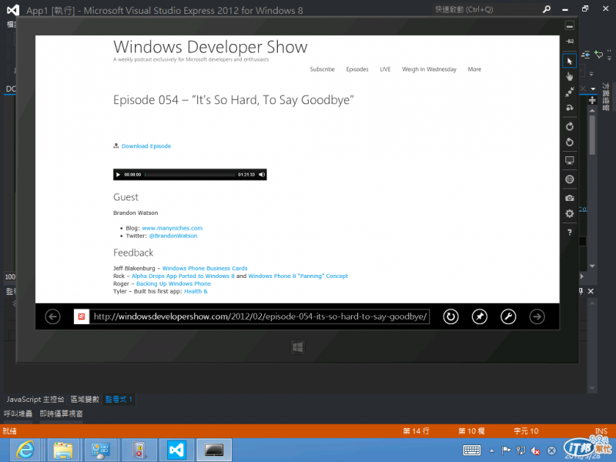Pin site with browser pin icon

[x=479, y=316]
